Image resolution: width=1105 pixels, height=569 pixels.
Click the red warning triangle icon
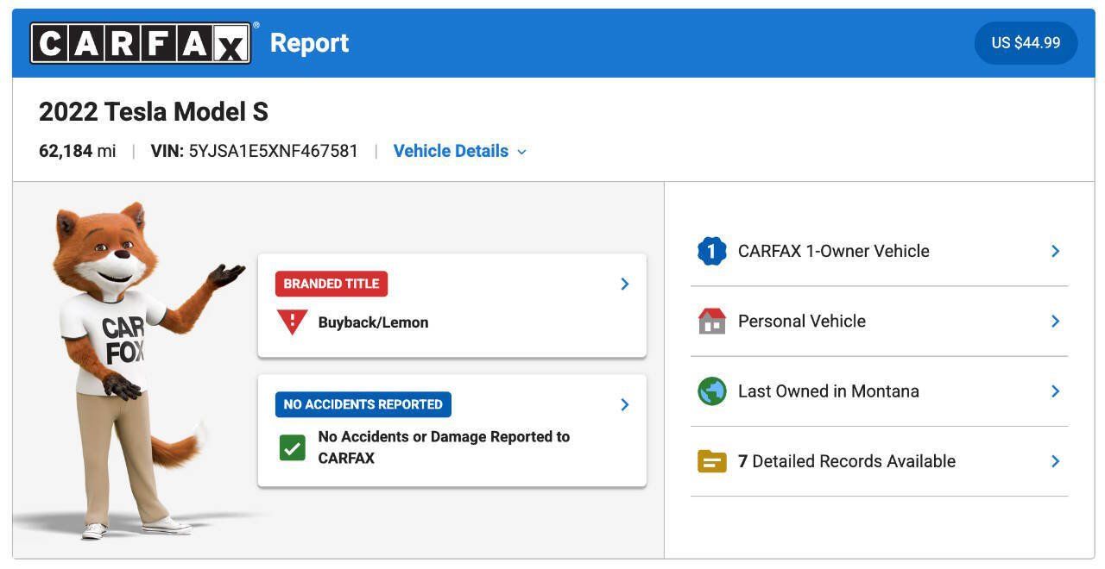click(292, 322)
